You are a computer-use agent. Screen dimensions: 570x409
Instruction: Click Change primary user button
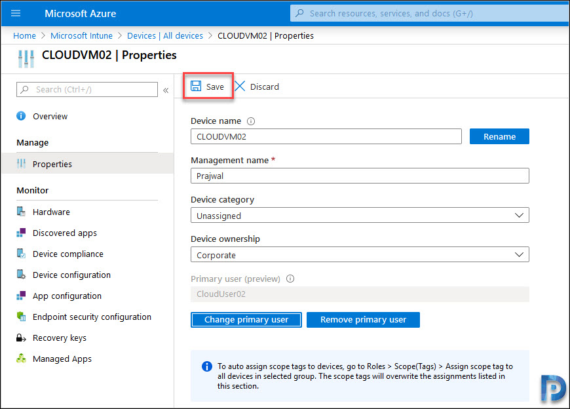[x=246, y=320]
